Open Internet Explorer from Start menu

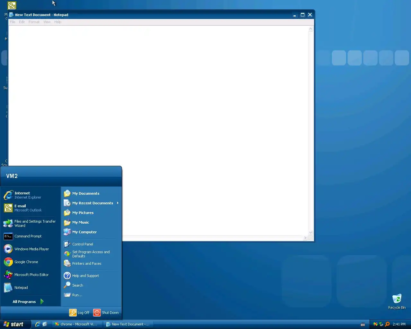31,195
